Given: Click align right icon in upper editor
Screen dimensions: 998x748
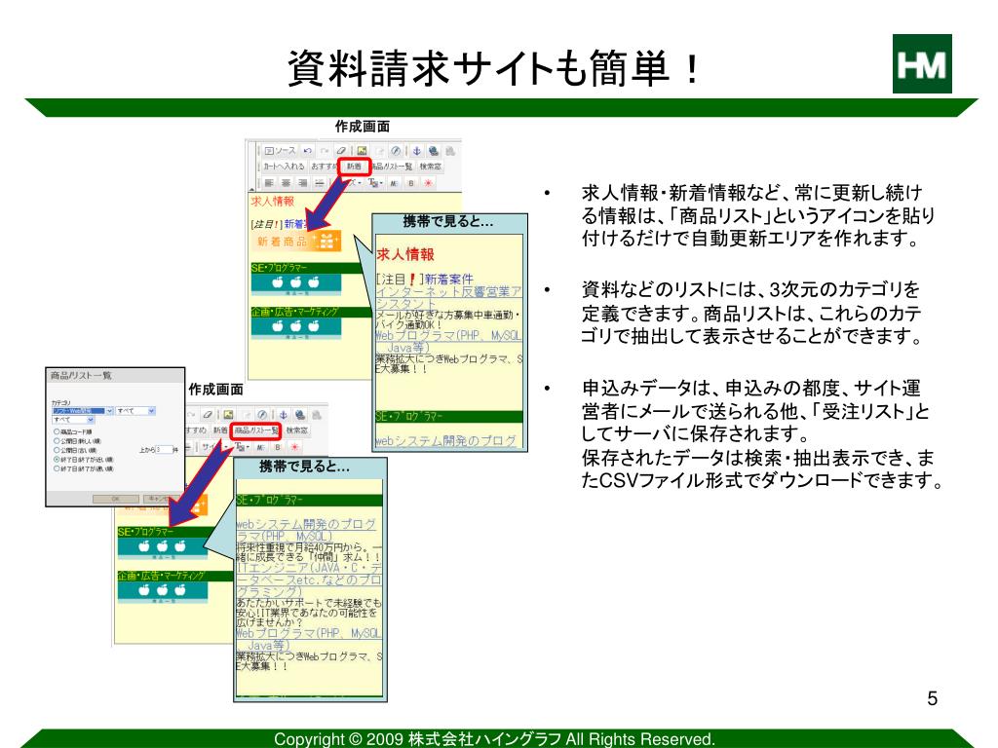Looking at the screenshot, I should pyautogui.click(x=303, y=183).
